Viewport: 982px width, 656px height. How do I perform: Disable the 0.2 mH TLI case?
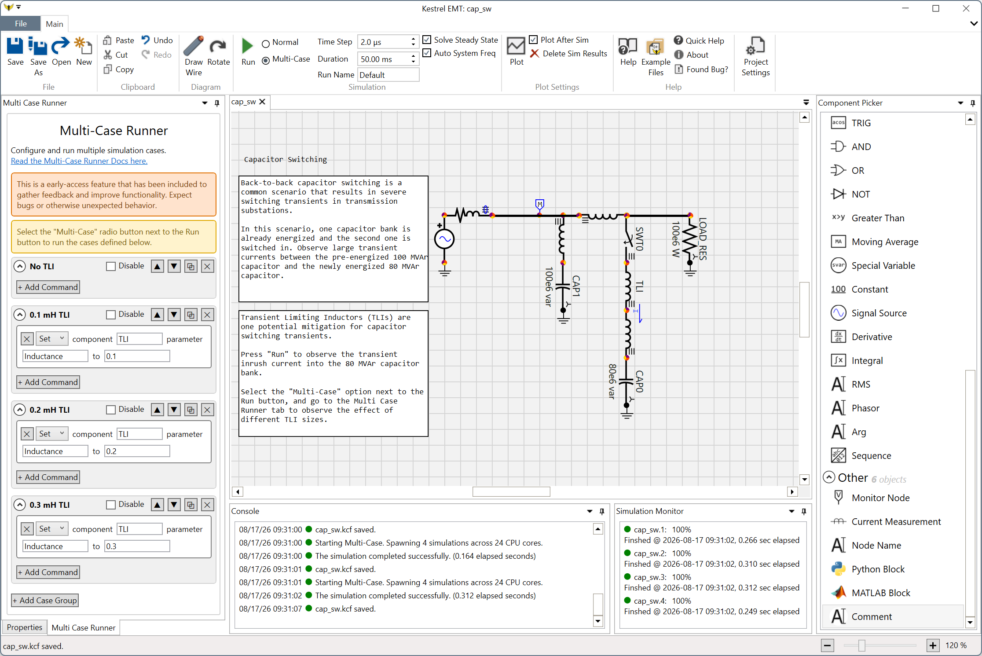(x=111, y=410)
